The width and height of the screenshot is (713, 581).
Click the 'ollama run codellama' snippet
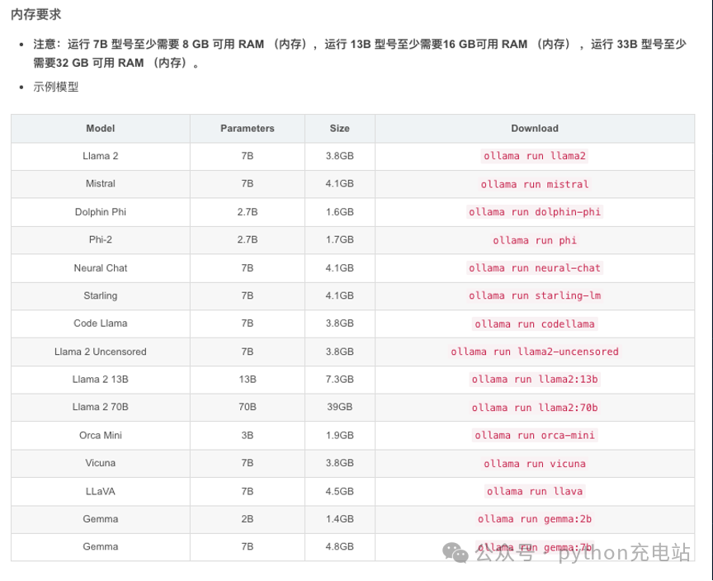coord(534,324)
